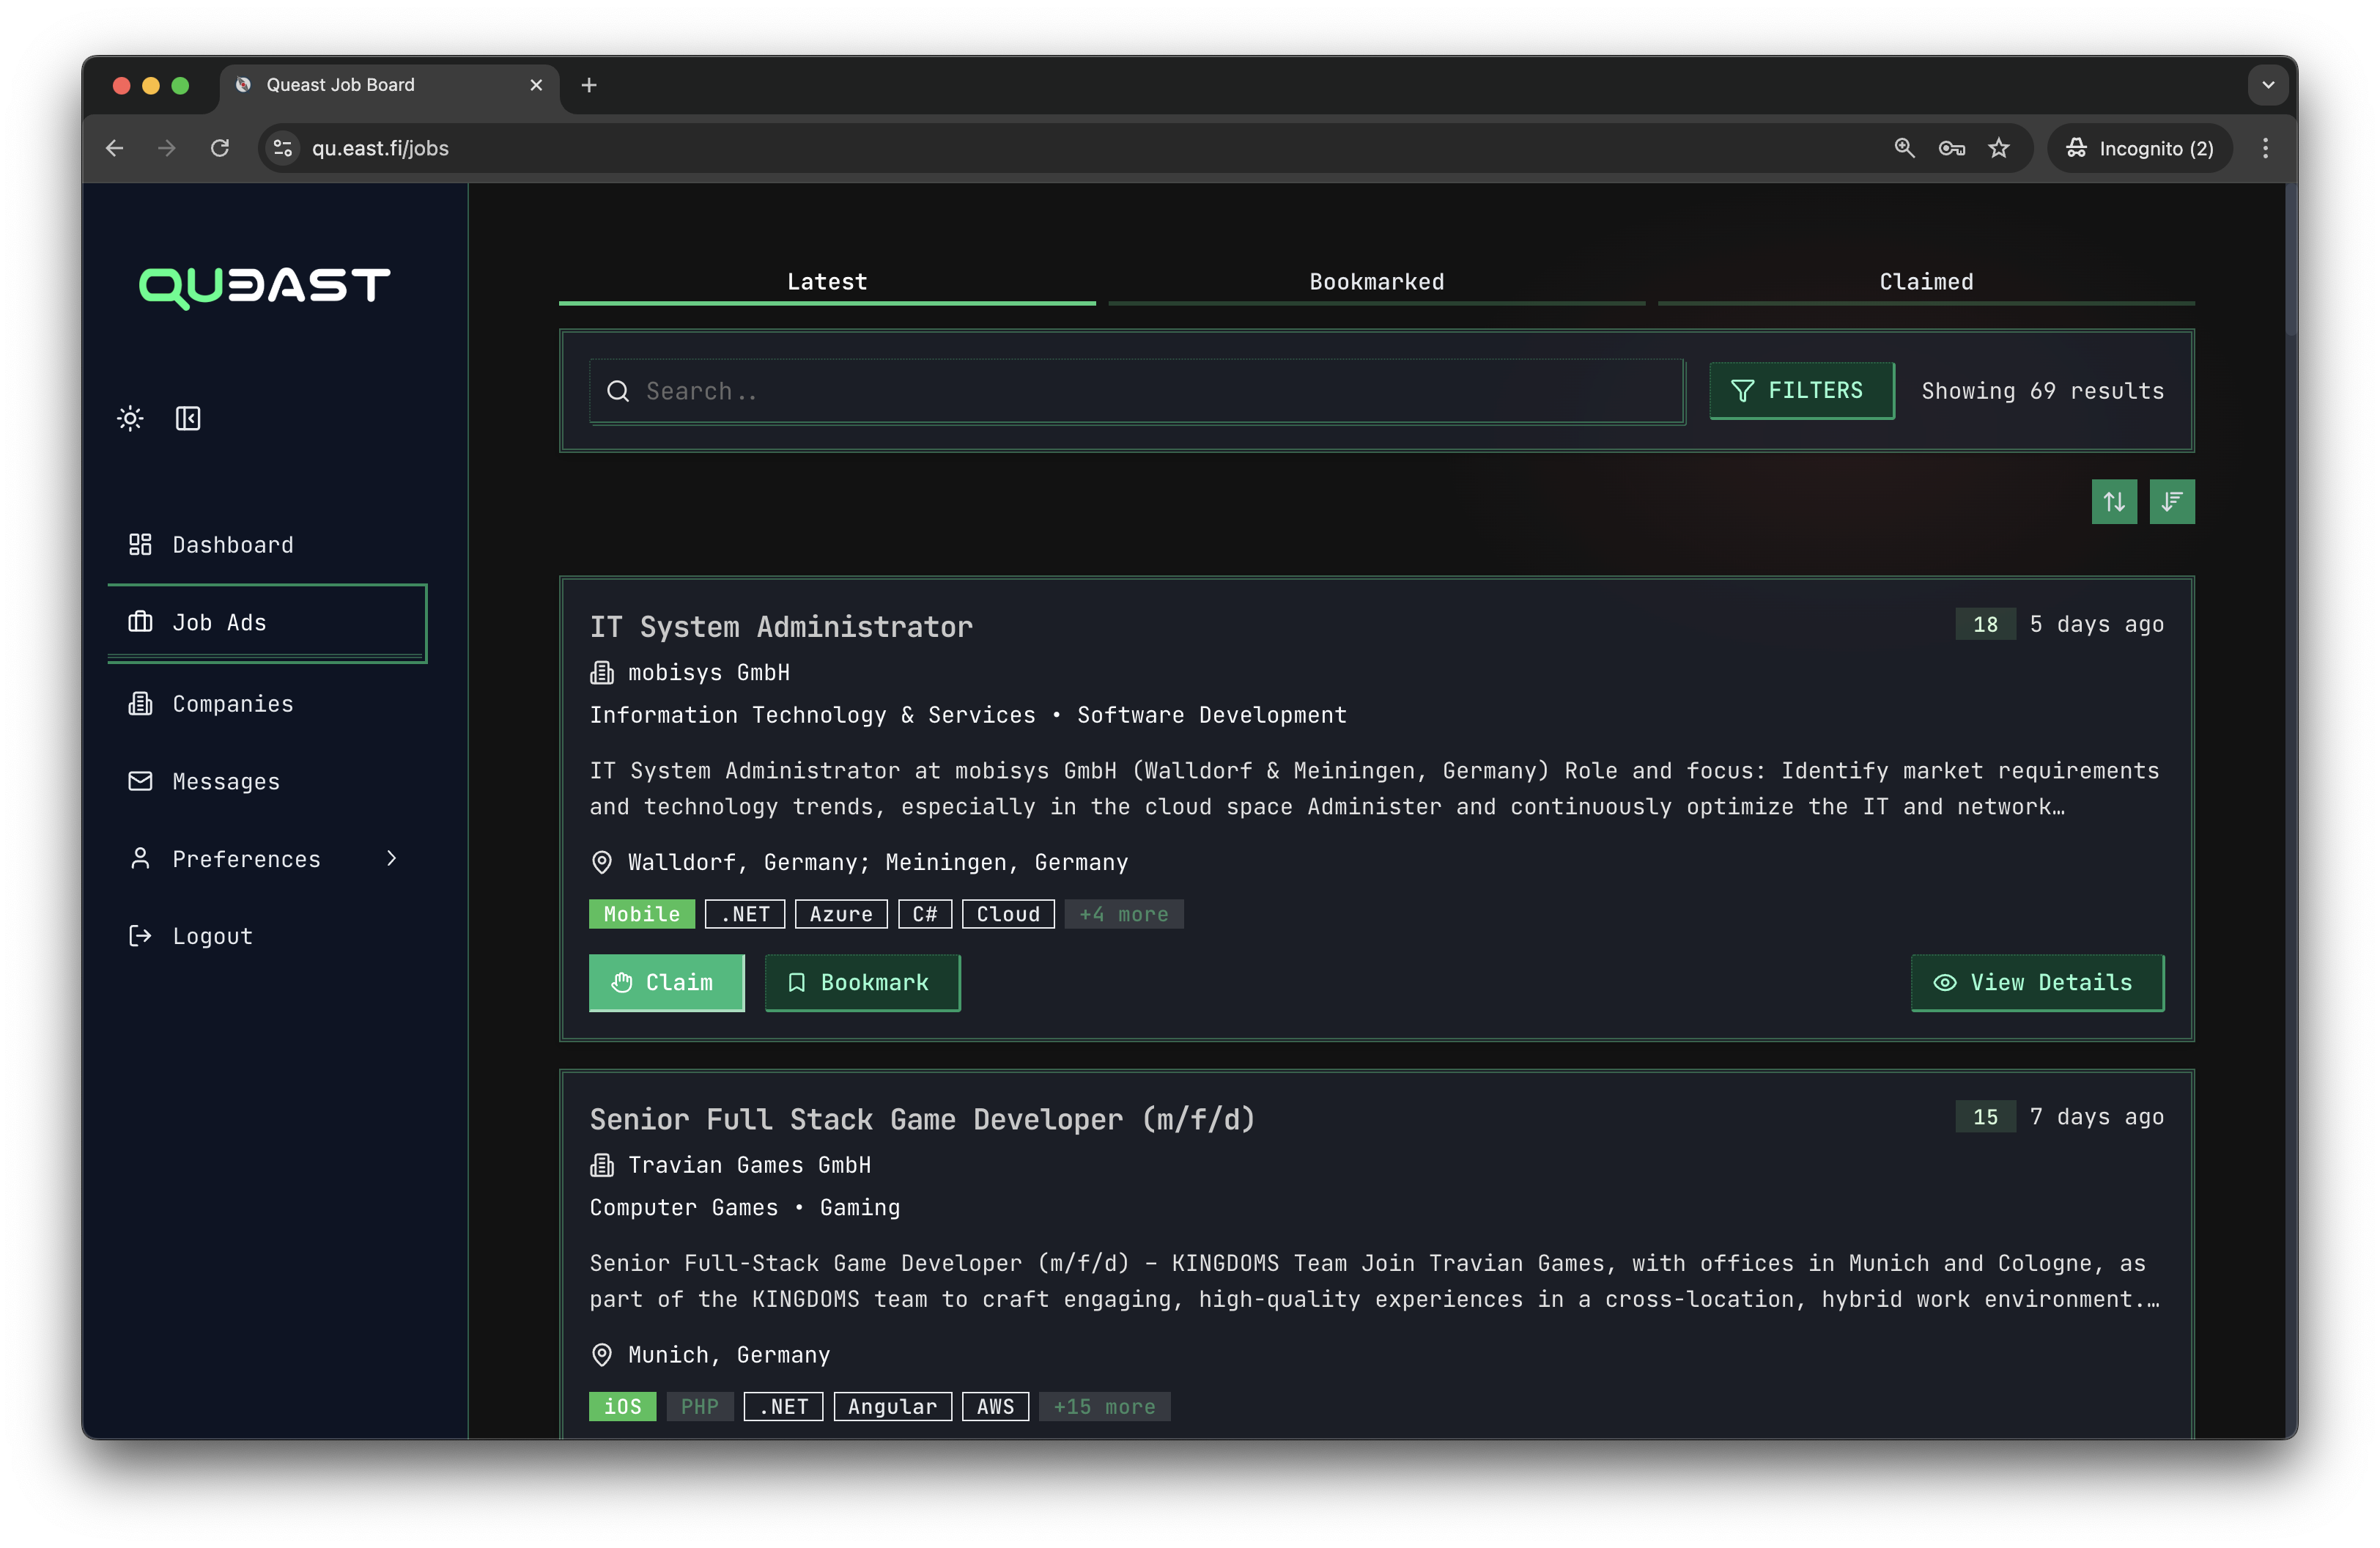Open the Claimed tab

(x=1925, y=281)
